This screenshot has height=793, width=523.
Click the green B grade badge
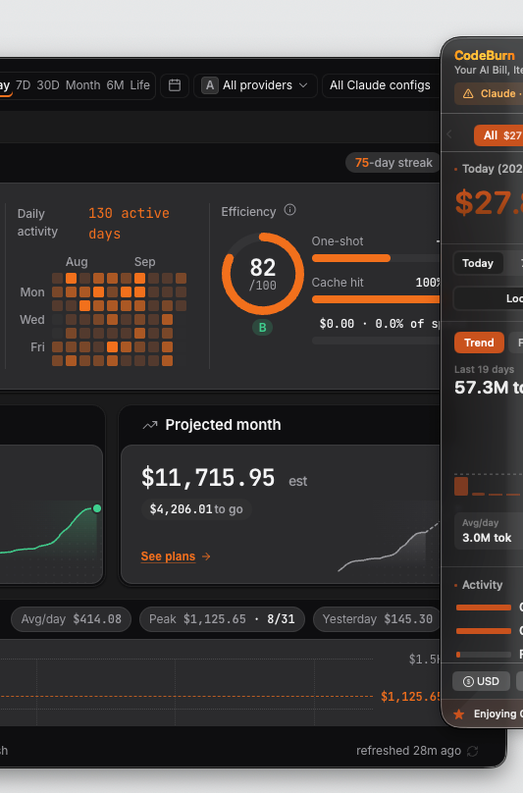click(263, 327)
